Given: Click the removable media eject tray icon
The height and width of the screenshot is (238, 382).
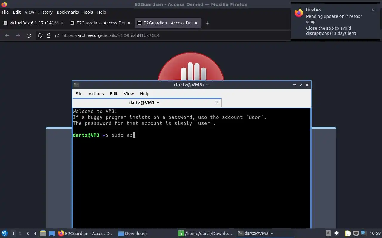Looking at the screenshot, I should click(x=328, y=233).
